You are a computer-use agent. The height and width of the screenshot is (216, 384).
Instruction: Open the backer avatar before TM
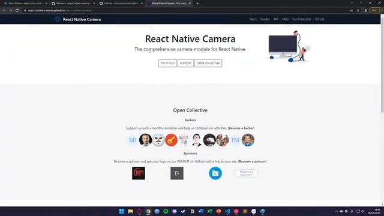[x=223, y=140]
